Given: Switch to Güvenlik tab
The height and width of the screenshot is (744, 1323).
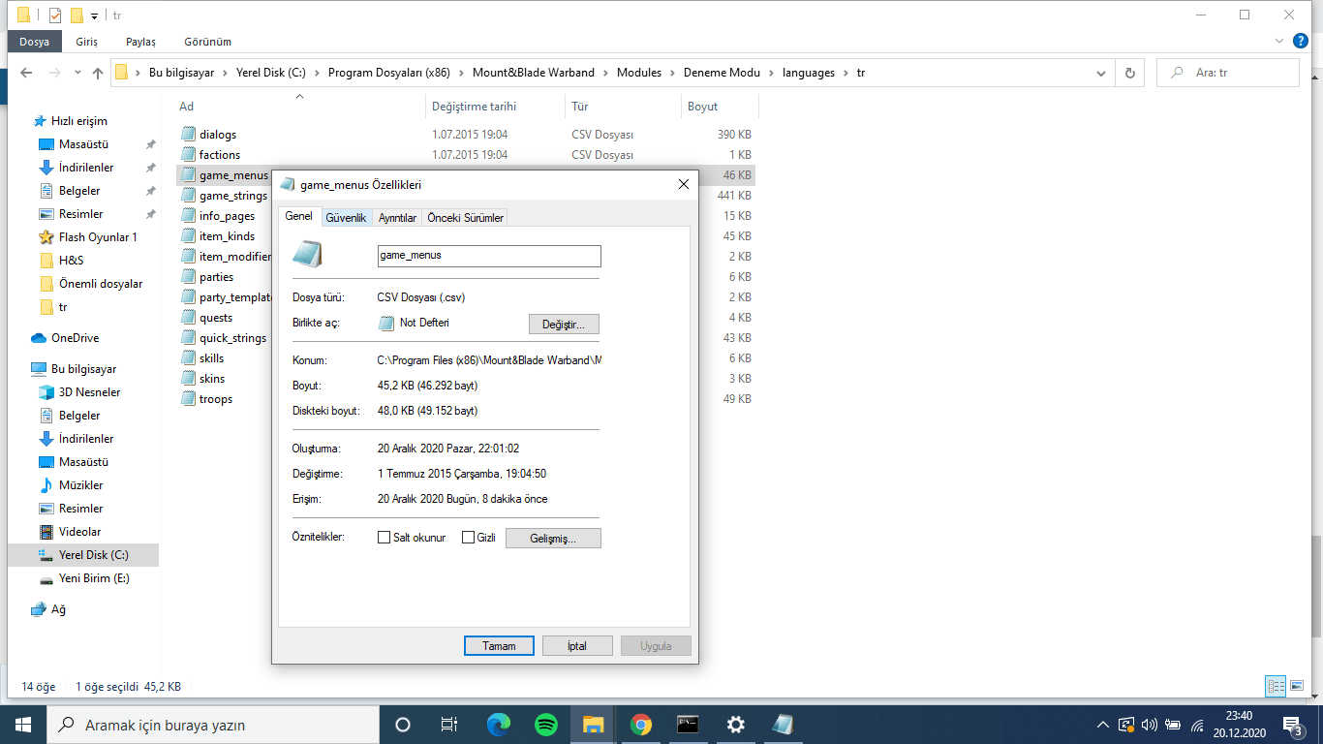Looking at the screenshot, I should [x=346, y=218].
